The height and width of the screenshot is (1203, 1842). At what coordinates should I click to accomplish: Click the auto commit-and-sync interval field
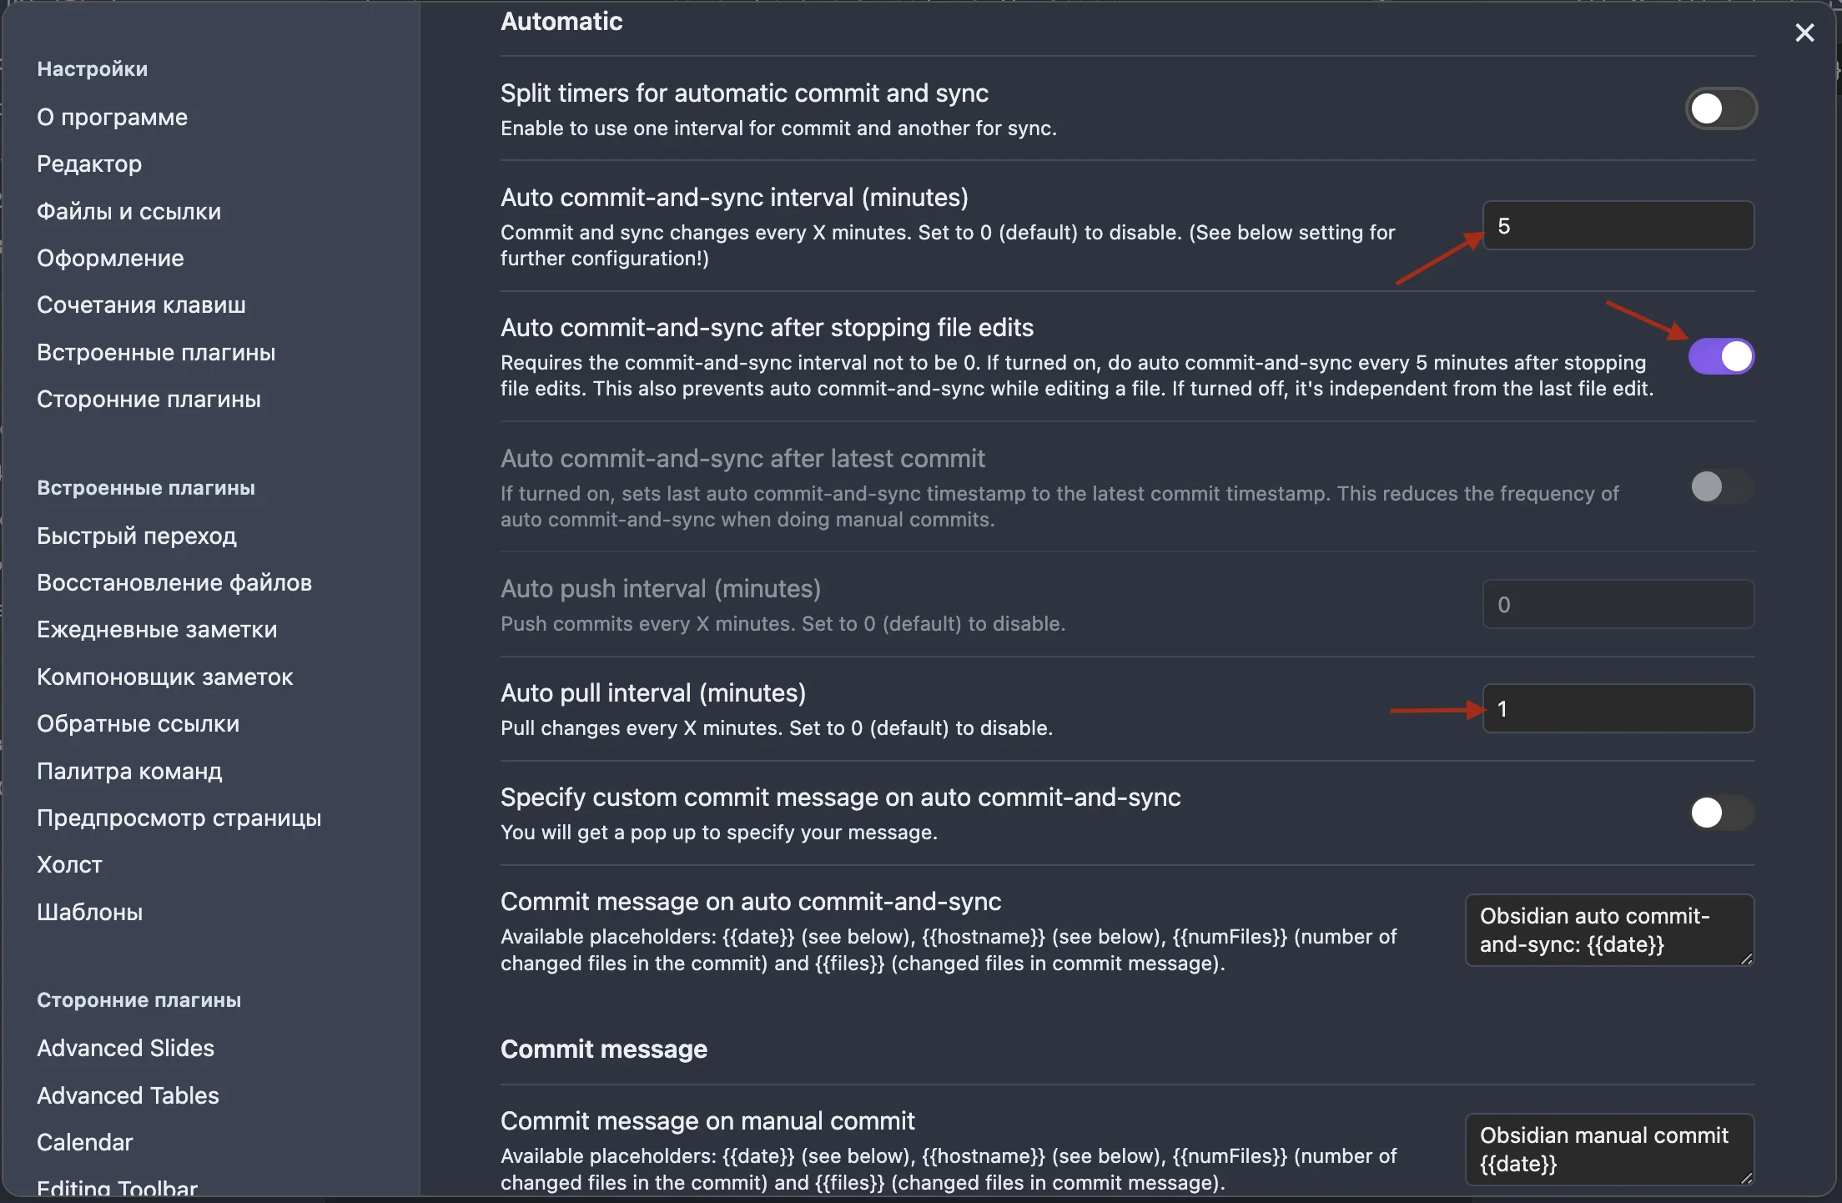click(x=1618, y=225)
